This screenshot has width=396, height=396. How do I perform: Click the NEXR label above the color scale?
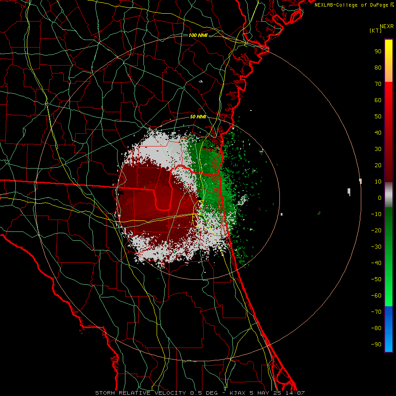coord(386,26)
